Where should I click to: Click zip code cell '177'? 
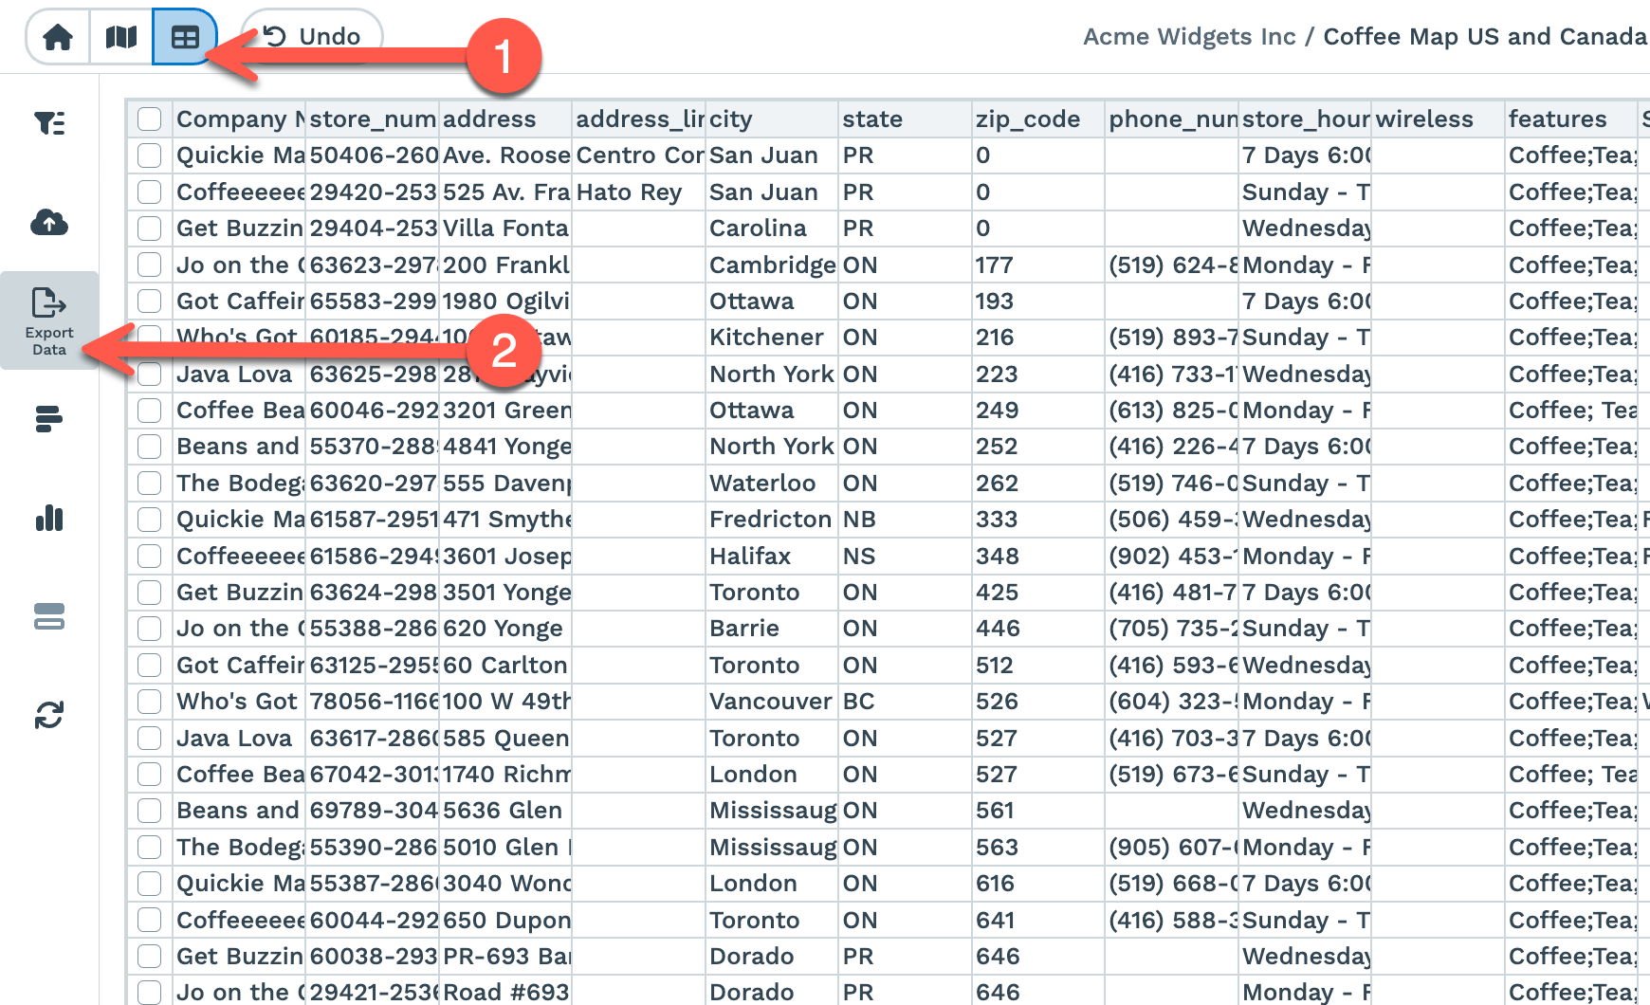point(1038,265)
